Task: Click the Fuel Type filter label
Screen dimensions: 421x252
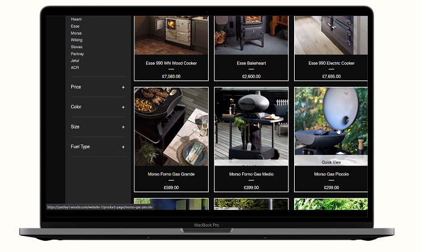Action: coord(80,147)
